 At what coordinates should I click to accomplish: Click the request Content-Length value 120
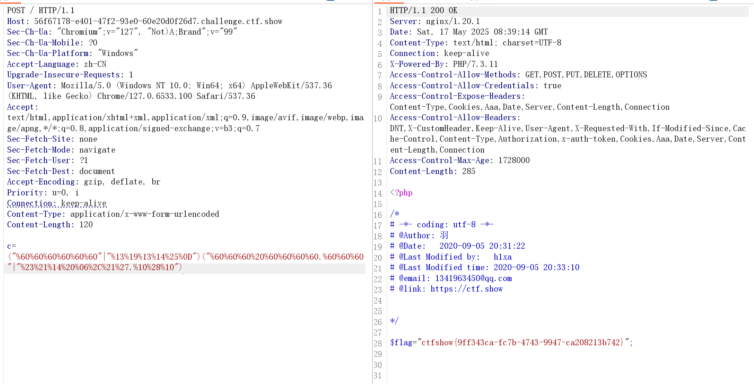coord(86,225)
